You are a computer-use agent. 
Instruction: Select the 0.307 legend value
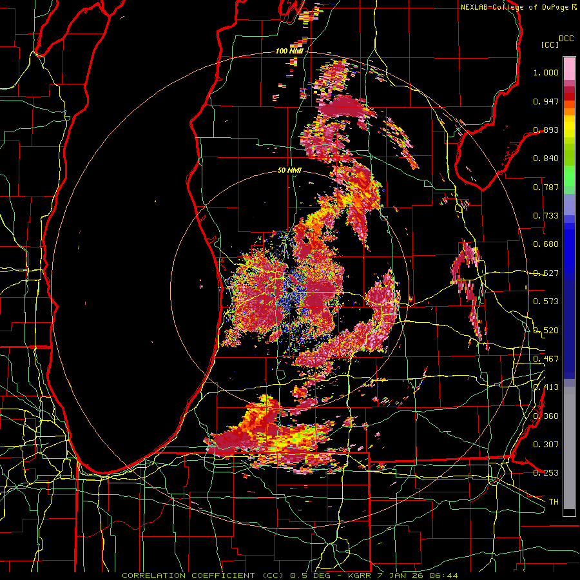point(546,445)
